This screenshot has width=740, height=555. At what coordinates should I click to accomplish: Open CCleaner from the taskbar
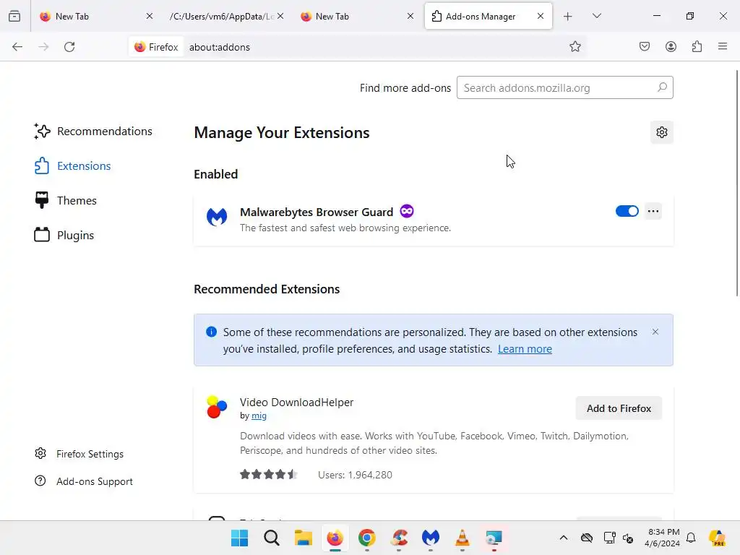pyautogui.click(x=399, y=538)
